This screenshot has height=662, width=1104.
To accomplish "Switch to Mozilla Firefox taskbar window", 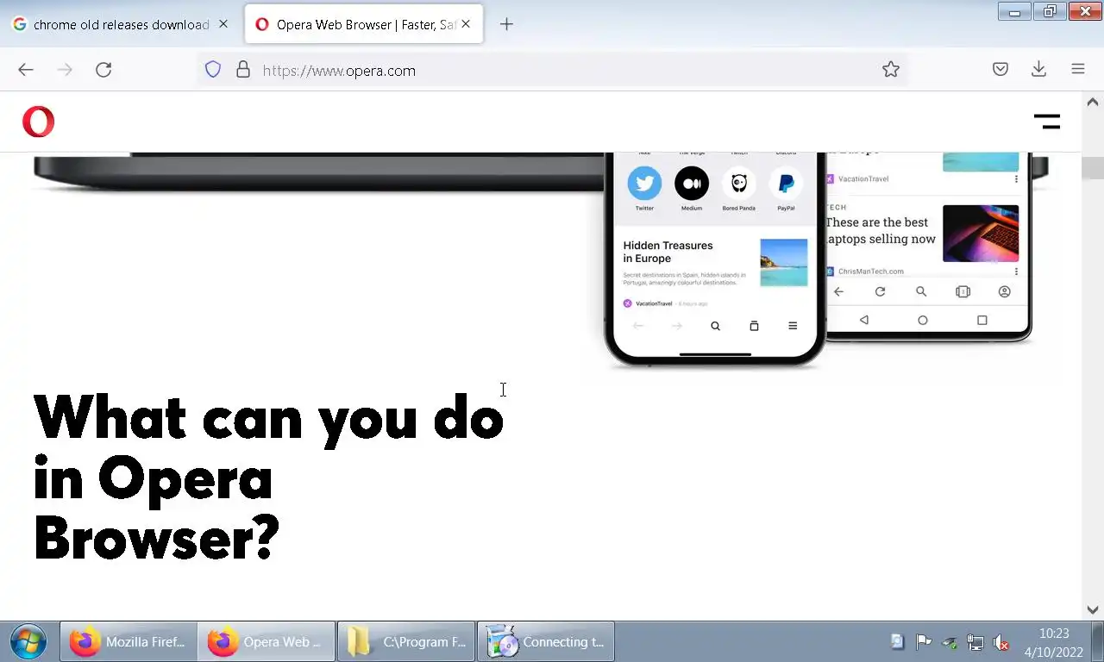I will (129, 641).
